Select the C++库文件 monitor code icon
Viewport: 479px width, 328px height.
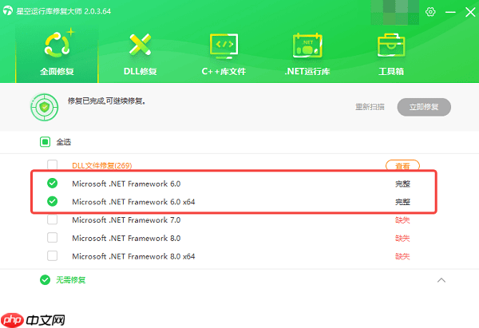[224, 45]
